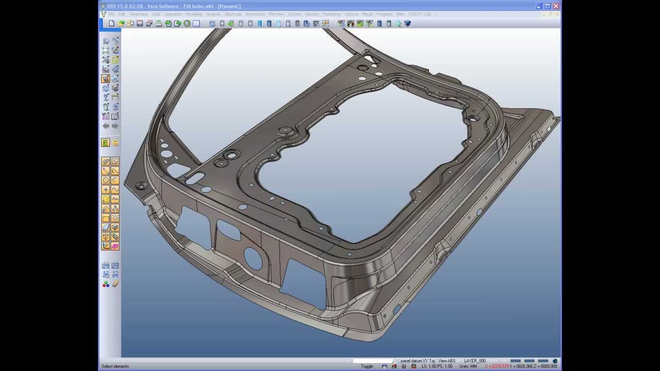Toggle the lock icon in status bar

click(404, 366)
